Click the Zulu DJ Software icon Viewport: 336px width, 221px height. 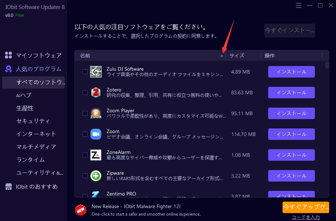coord(96,72)
